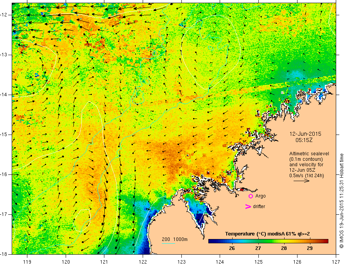Click the '-12' latitude axis label
Image resolution: width=344 pixels, height=266 pixels.
pyautogui.click(x=4, y=15)
